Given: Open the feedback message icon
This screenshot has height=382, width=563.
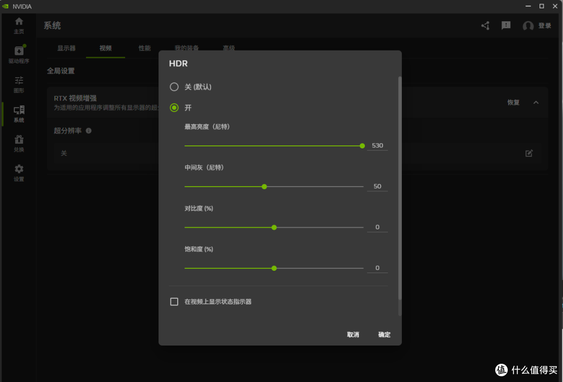Looking at the screenshot, I should [506, 25].
